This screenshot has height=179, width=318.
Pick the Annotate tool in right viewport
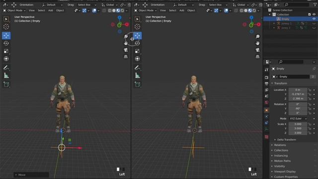pyautogui.click(x=137, y=68)
